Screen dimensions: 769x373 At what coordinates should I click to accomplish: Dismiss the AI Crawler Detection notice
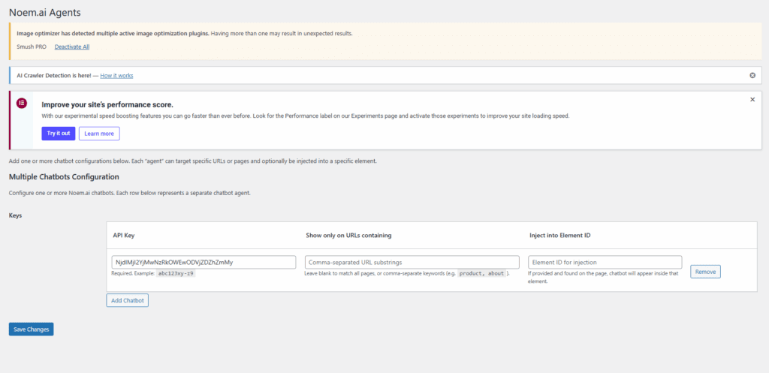point(752,75)
